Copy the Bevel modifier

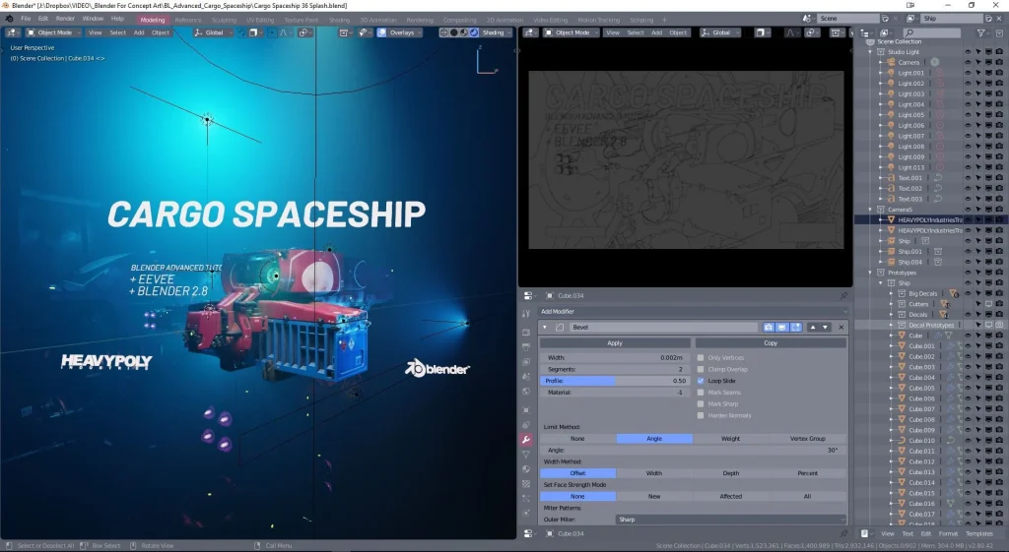pyautogui.click(x=771, y=343)
